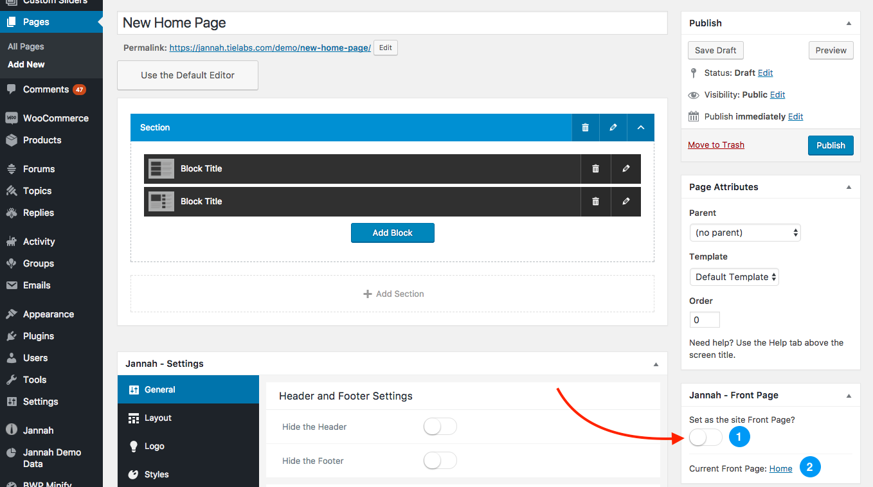Collapse the Page Attributes panel

(849, 187)
